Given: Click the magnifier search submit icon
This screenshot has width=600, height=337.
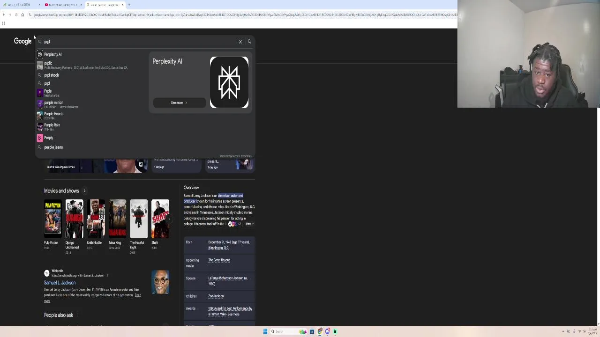Looking at the screenshot, I should 249,42.
